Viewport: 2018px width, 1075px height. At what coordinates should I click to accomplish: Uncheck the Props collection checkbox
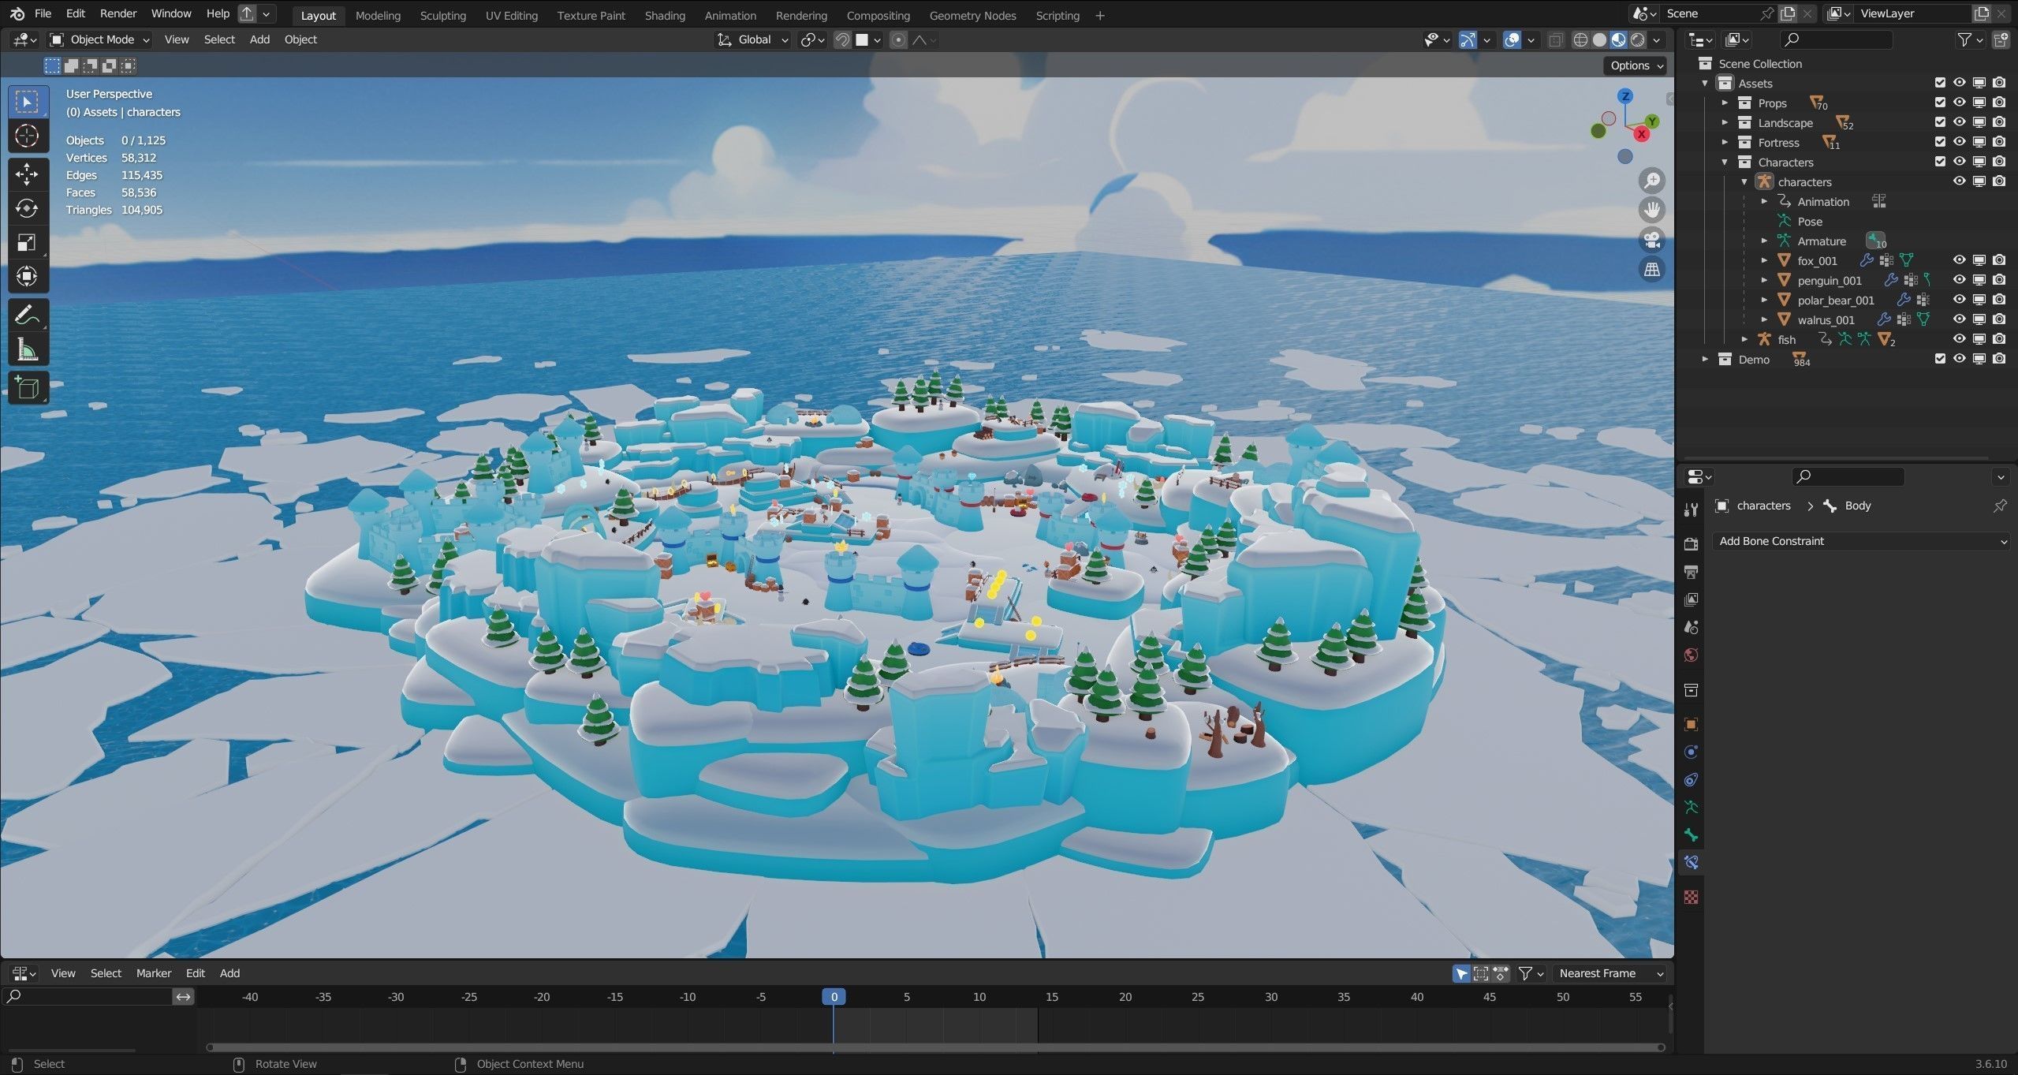pos(1940,103)
